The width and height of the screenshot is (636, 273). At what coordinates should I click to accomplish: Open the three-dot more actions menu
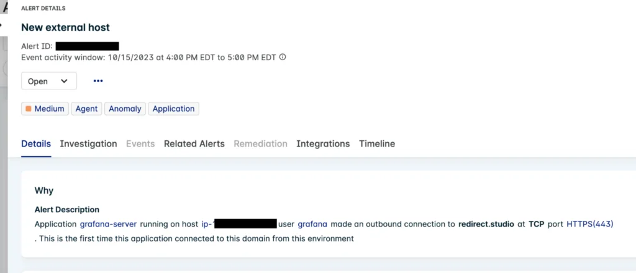point(98,81)
